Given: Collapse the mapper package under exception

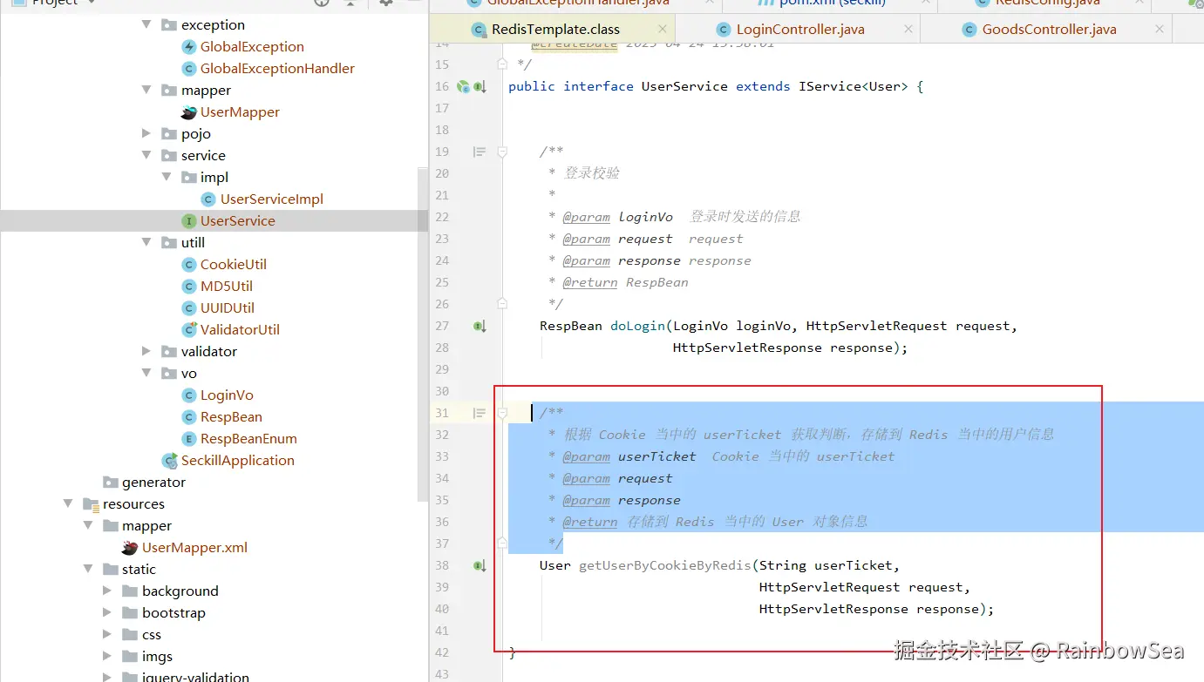Looking at the screenshot, I should 146,91.
